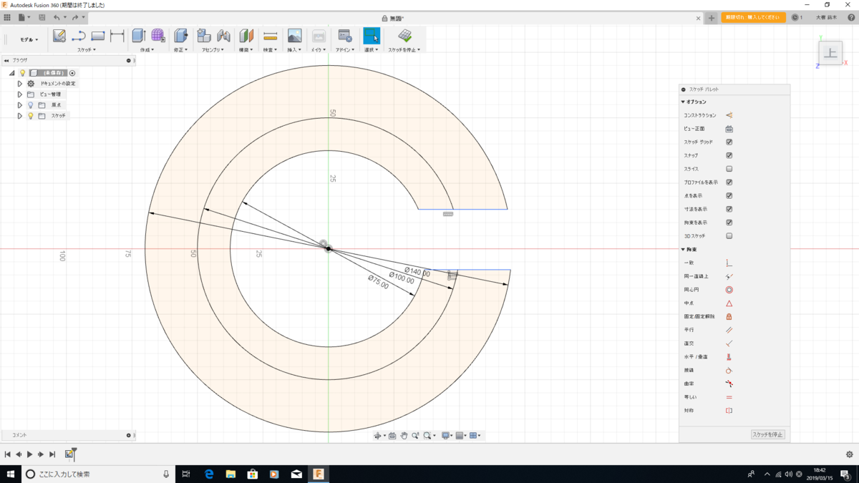Enable the 3Dスケッチ checkbox
The image size is (859, 483).
point(729,236)
